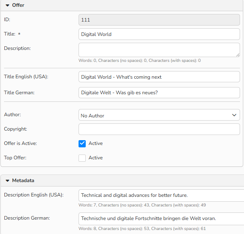Click 'Active' text beside Offer is Active checkbox
Screen dimensions: 244x234
point(96,143)
